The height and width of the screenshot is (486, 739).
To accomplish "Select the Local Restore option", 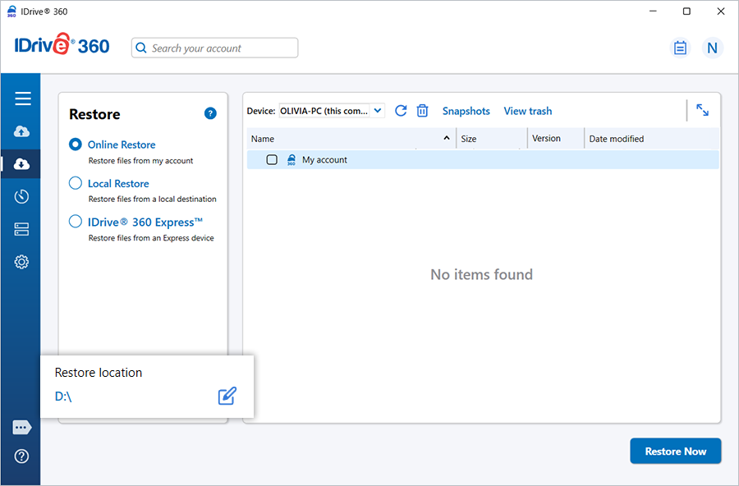I will [76, 183].
